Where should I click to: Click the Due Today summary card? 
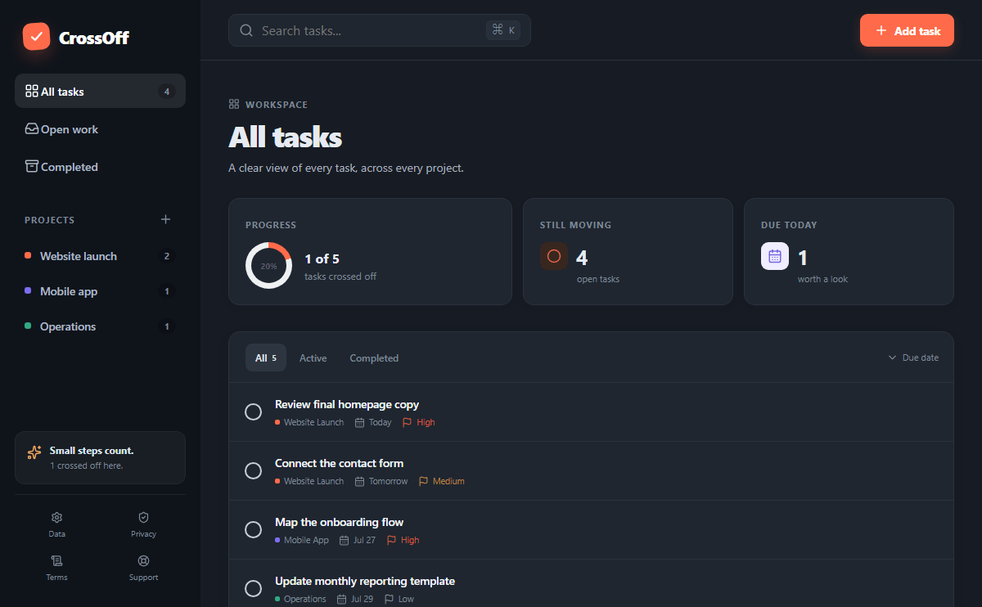tap(849, 251)
